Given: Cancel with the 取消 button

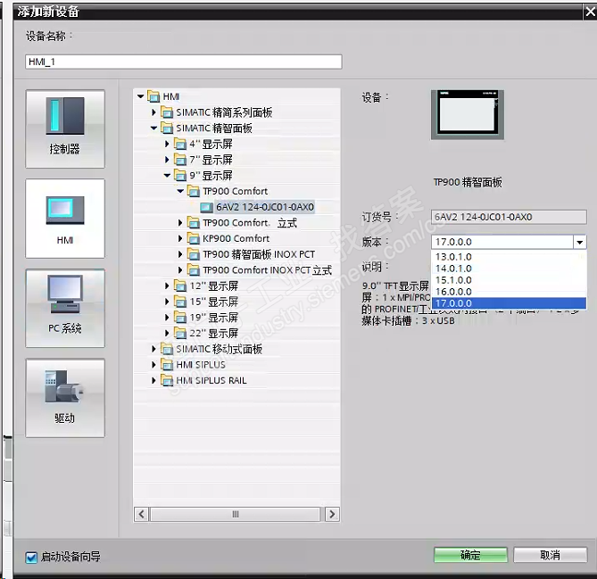Looking at the screenshot, I should pos(551,555).
